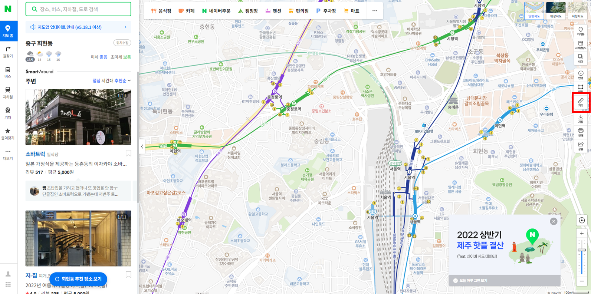Click the search magnifier icon

click(x=35, y=9)
